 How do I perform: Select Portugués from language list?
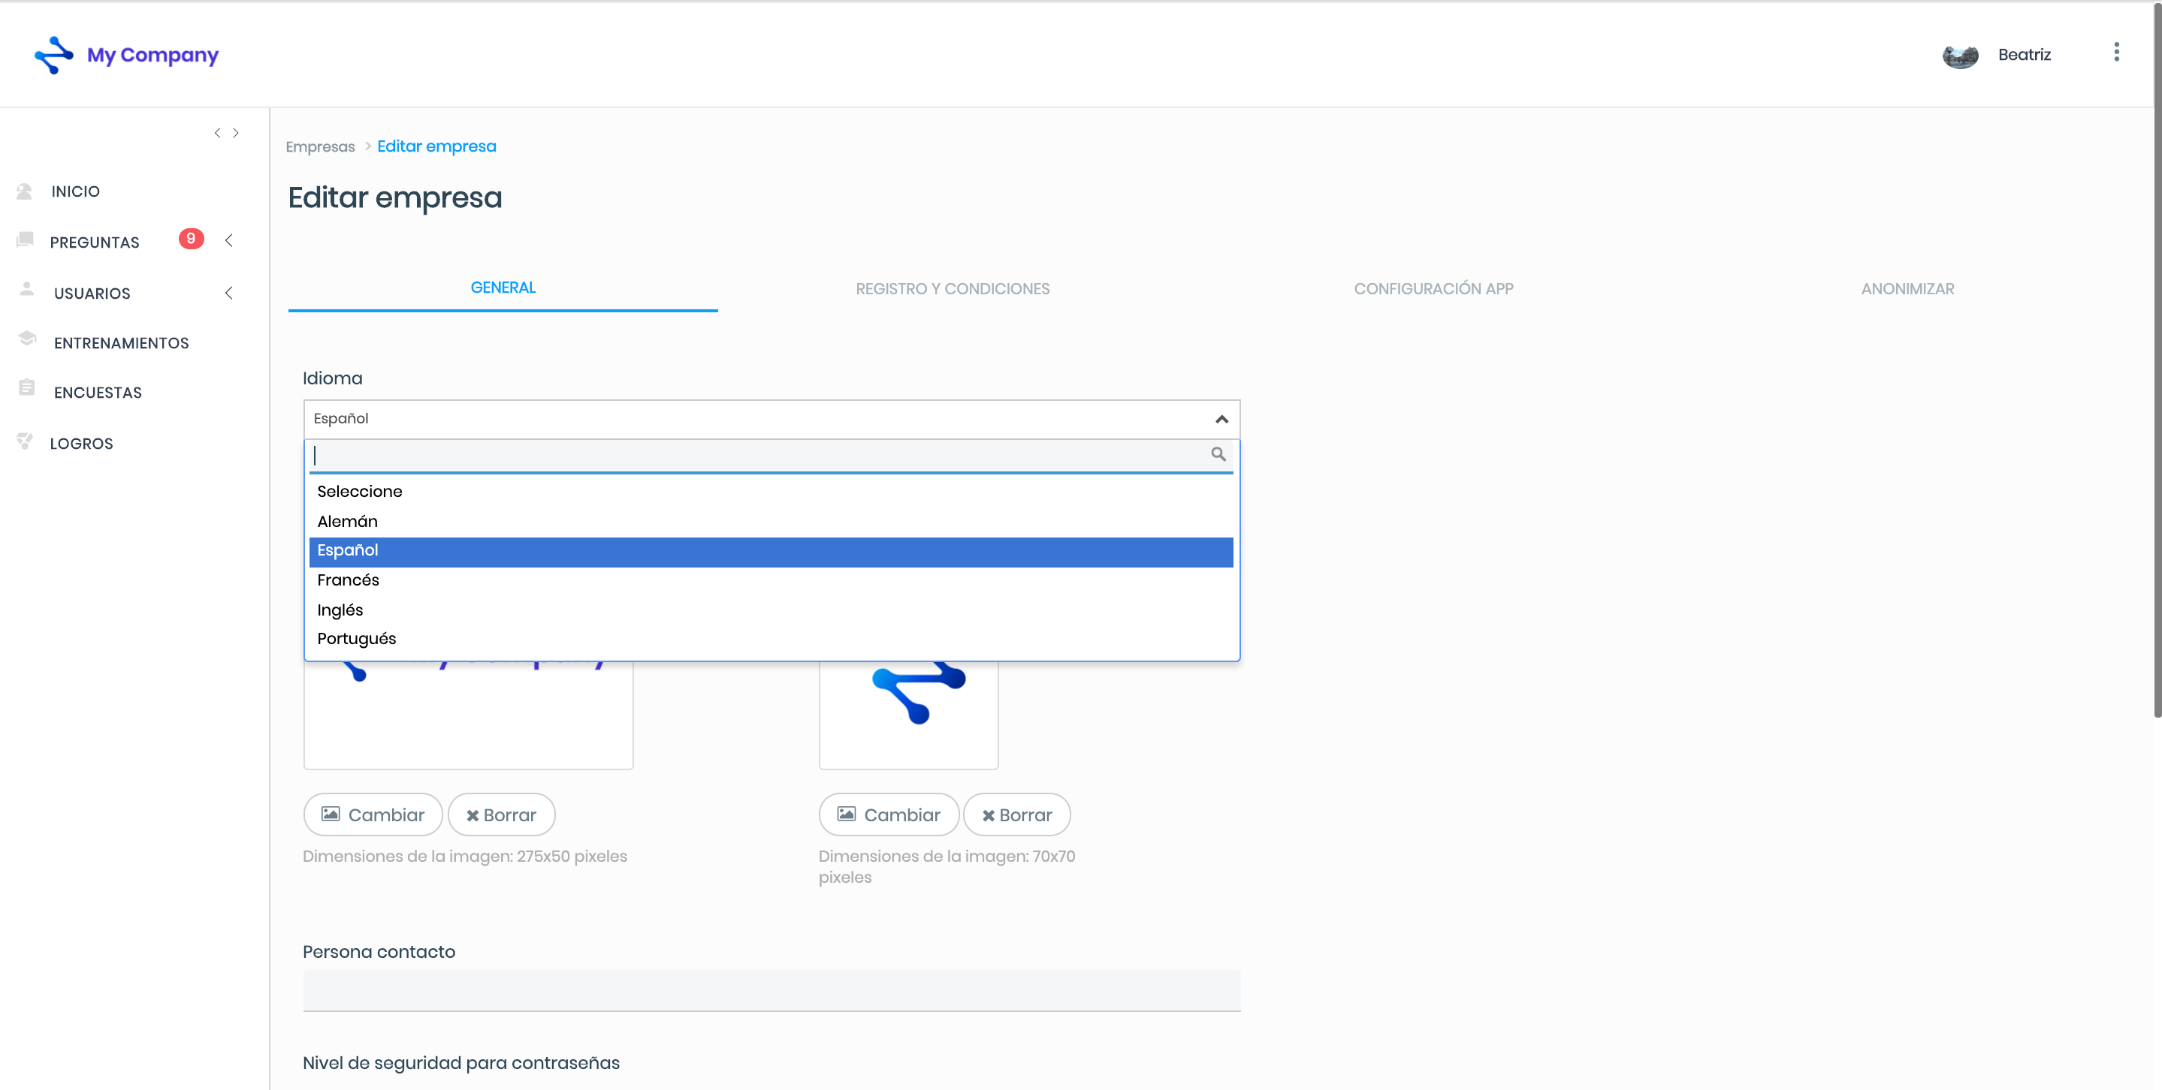[x=356, y=639]
